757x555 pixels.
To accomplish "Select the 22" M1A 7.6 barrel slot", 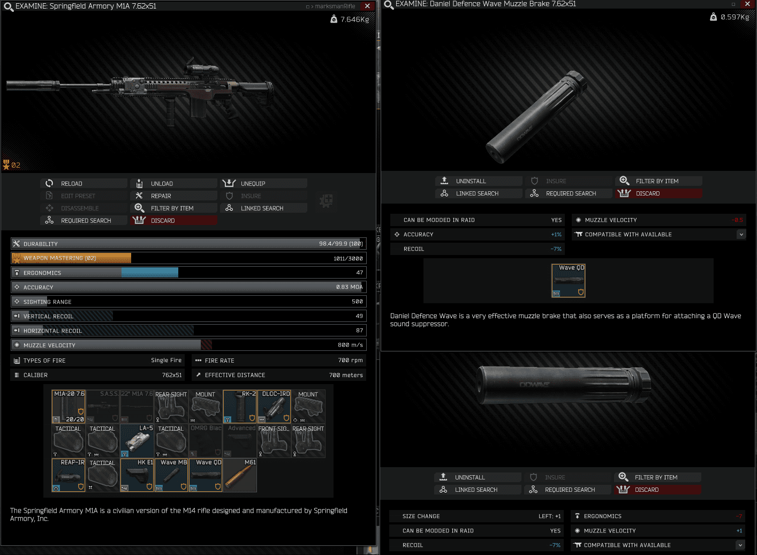I will (137, 407).
